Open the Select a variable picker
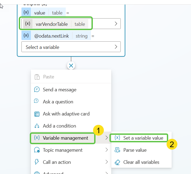The width and height of the screenshot is (191, 174). click(71, 47)
